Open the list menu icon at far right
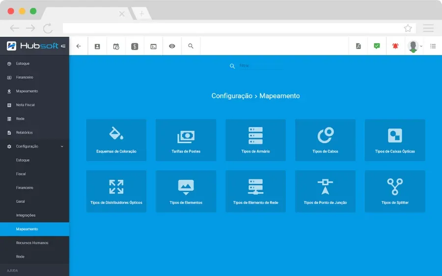 pyautogui.click(x=433, y=46)
